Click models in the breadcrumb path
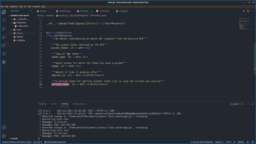Image resolution: width=256 pixels, height=144 pixels. [x=50, y=16]
